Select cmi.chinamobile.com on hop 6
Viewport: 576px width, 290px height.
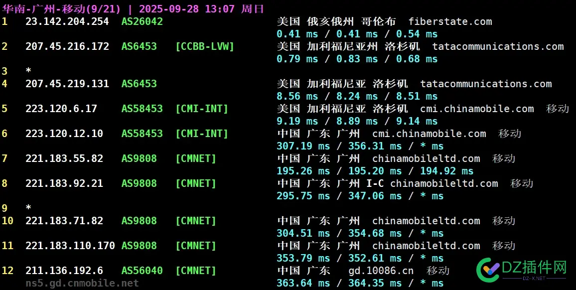[429, 134]
